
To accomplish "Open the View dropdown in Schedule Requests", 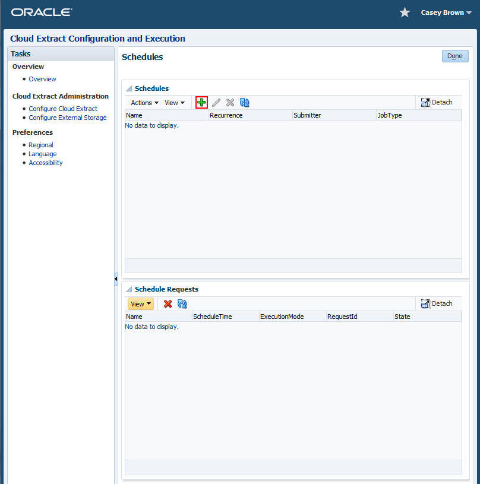I will click(140, 303).
